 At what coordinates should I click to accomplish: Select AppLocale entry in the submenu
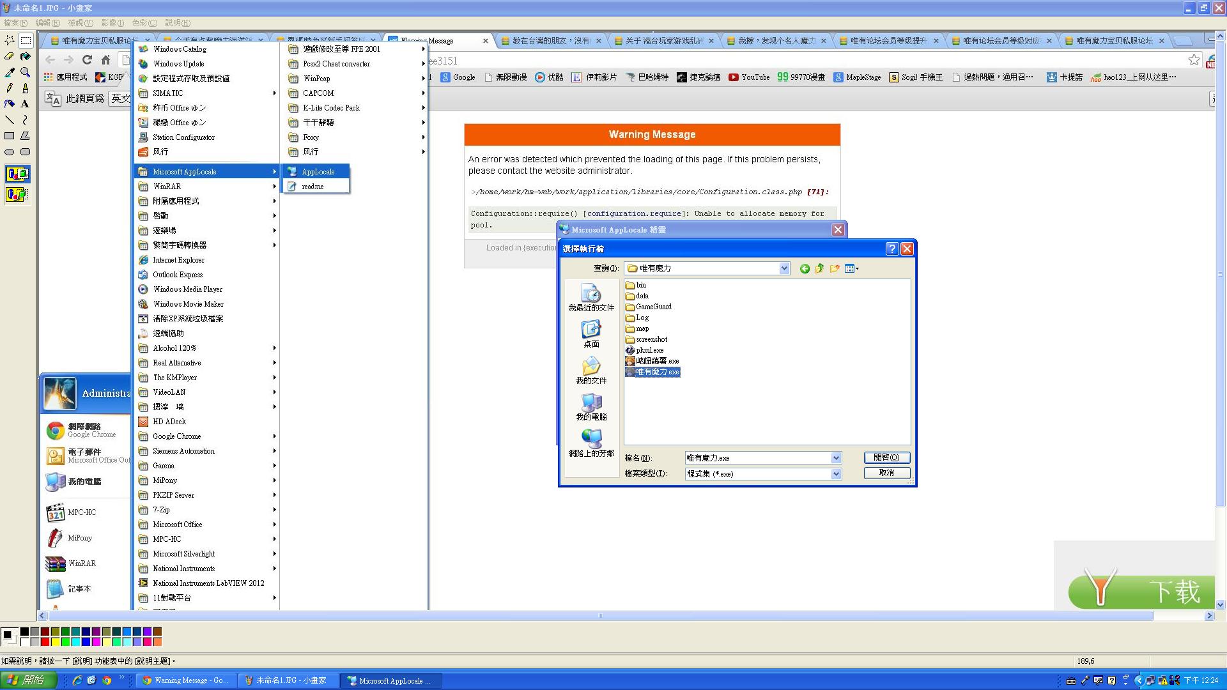tap(316, 172)
